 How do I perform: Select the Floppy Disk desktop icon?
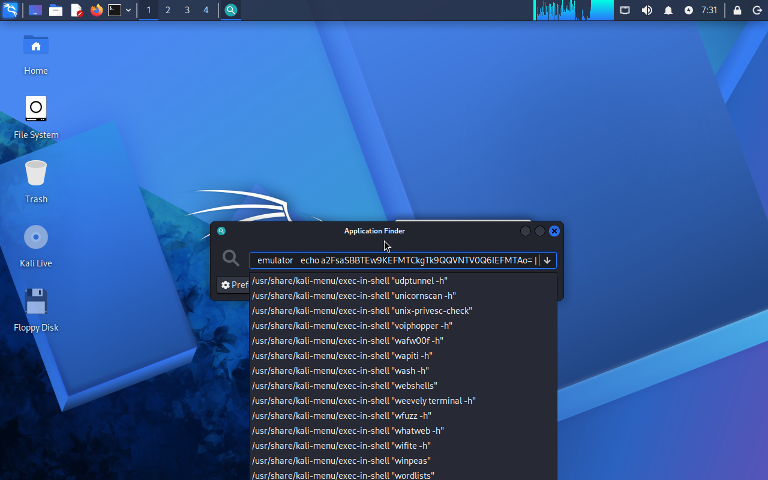point(36,310)
